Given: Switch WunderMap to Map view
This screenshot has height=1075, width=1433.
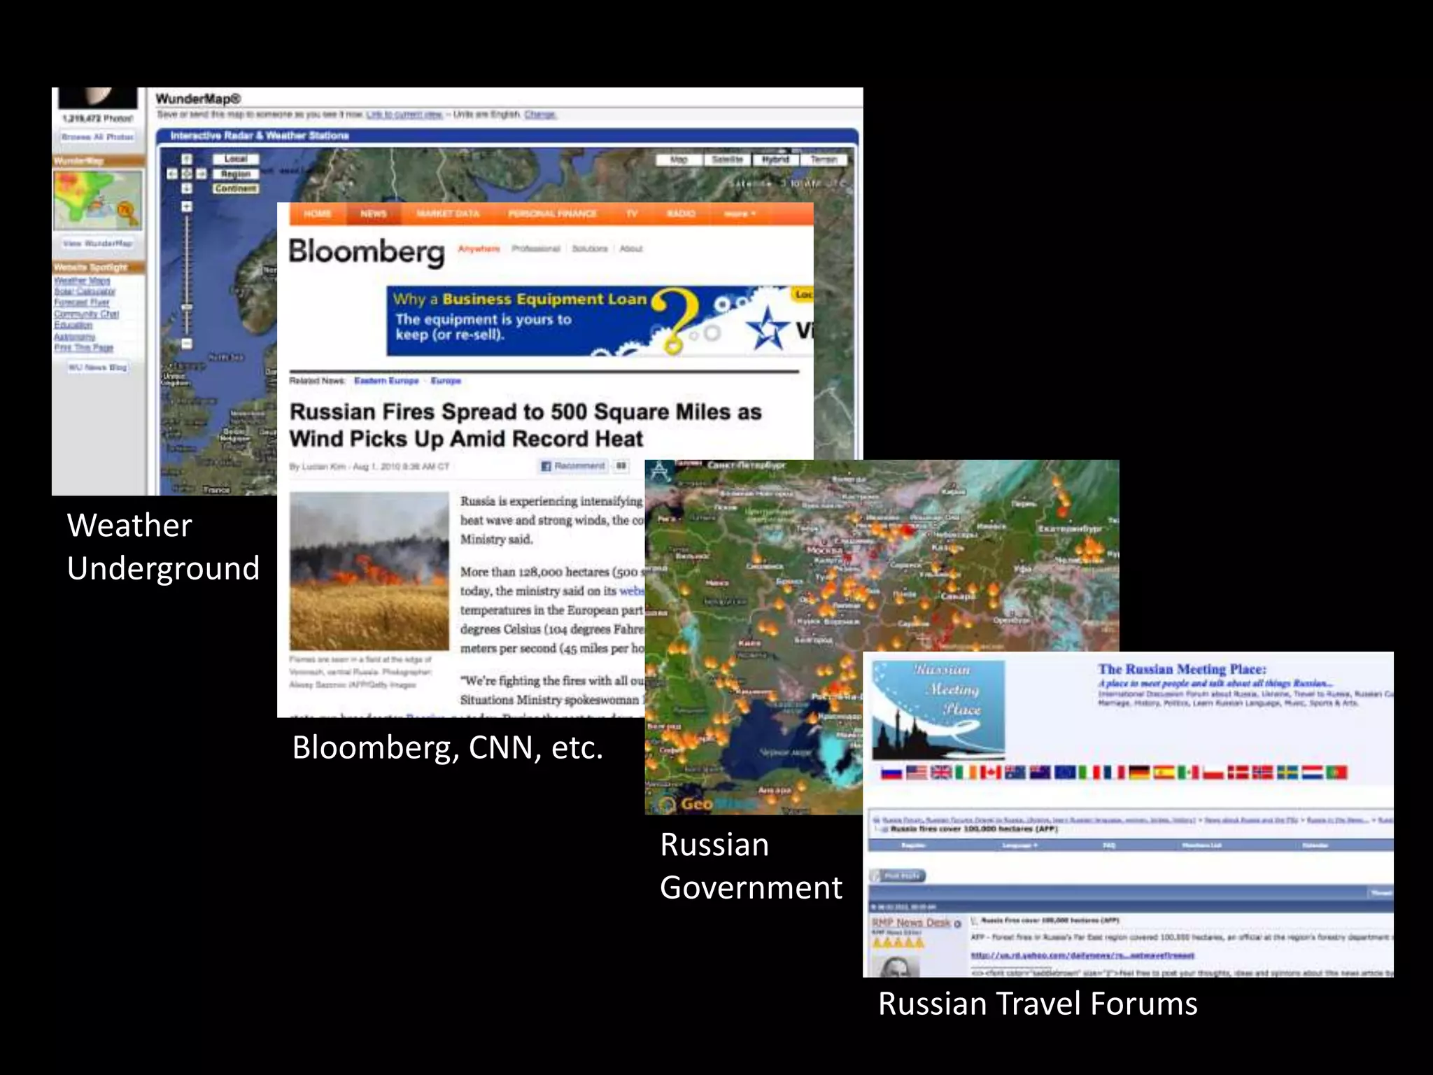Looking at the screenshot, I should tap(679, 160).
